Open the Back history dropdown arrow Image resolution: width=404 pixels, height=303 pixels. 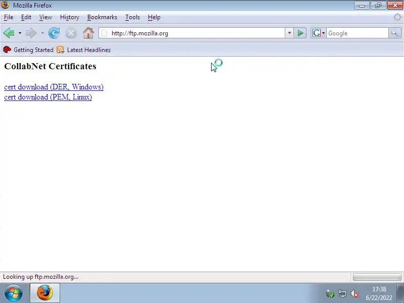click(20, 33)
